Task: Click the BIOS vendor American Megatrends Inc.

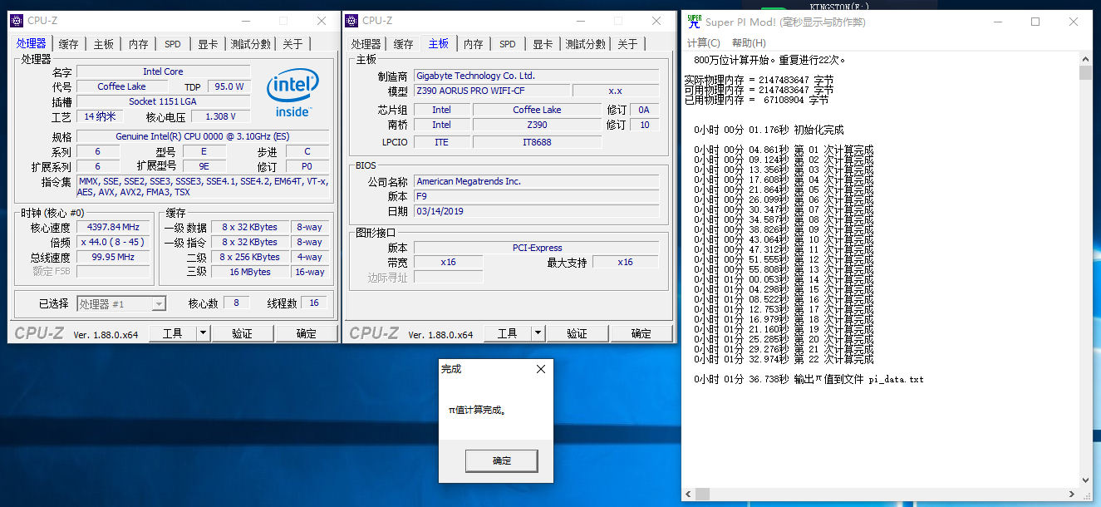Action: coord(536,181)
